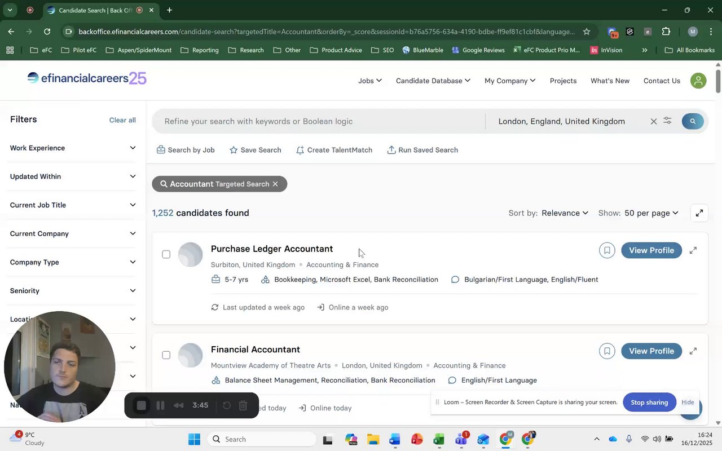Click the efinancialcareers logo

(x=87, y=78)
